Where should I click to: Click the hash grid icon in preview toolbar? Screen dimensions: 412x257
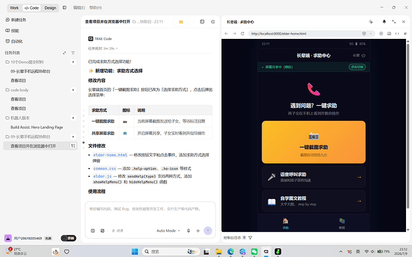coord(405,33)
